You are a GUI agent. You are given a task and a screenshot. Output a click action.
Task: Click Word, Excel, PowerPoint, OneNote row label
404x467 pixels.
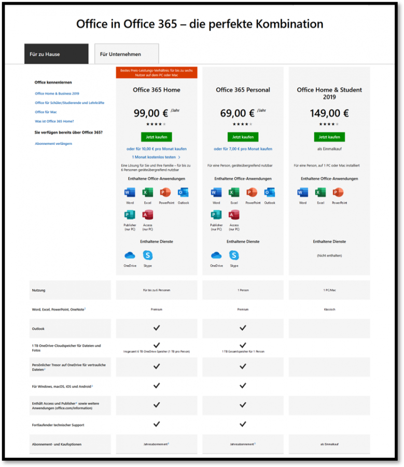click(59, 309)
